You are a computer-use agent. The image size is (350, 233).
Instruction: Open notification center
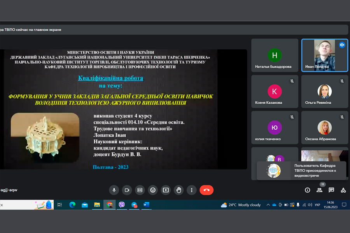[344, 205]
